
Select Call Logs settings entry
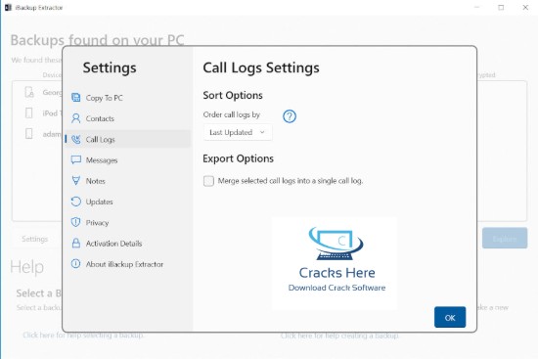127,139
